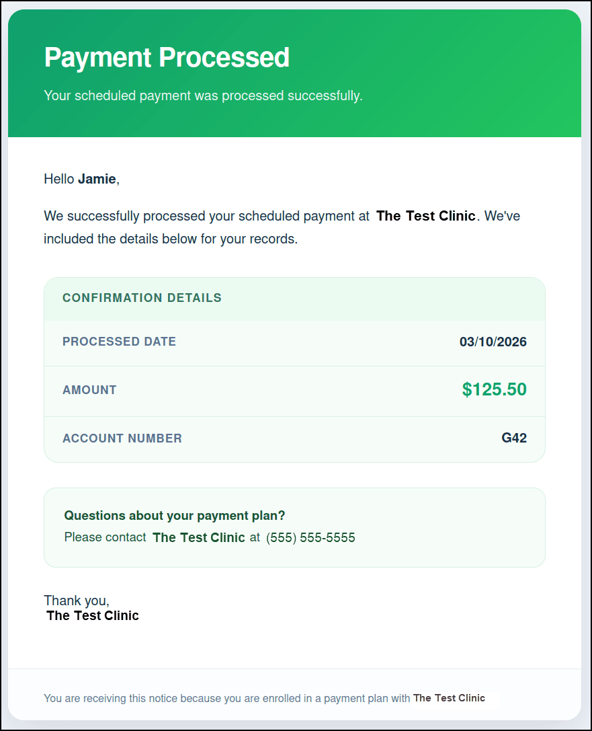Click the "AMOUNT" row label
Screen dimensions: 592x731
click(x=89, y=390)
